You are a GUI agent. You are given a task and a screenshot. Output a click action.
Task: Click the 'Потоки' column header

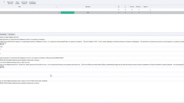pos(132,7)
